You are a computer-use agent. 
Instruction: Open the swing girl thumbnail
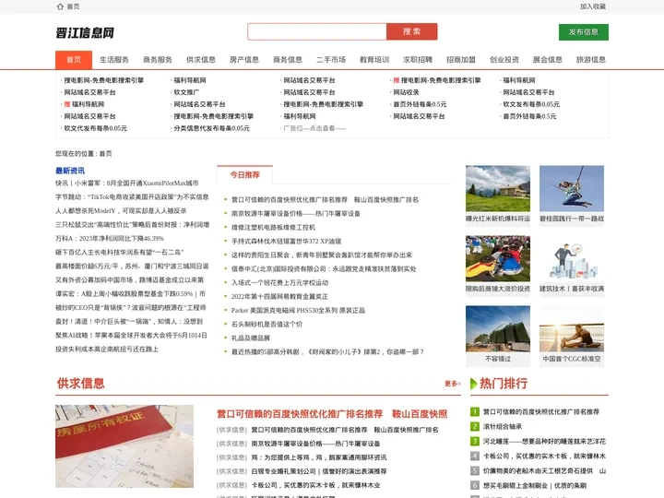(572, 188)
